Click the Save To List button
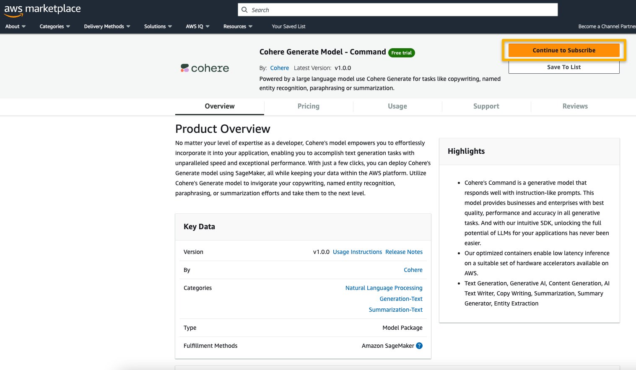The height and width of the screenshot is (370, 636). coord(564,67)
